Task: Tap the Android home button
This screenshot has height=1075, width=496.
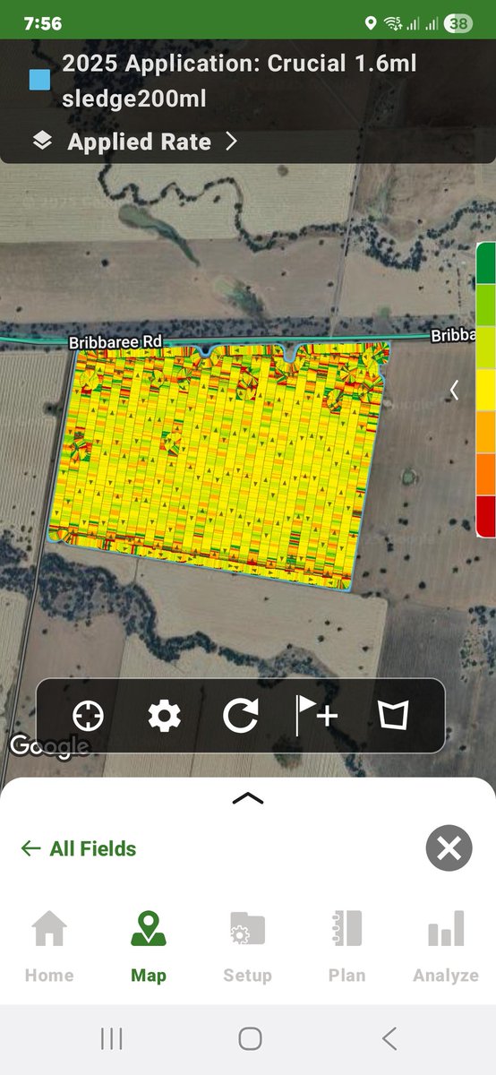Action: [250, 1039]
